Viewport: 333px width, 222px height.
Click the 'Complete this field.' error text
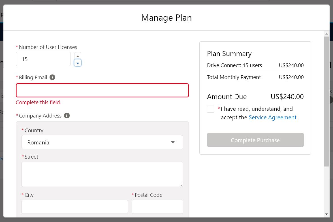click(39, 103)
